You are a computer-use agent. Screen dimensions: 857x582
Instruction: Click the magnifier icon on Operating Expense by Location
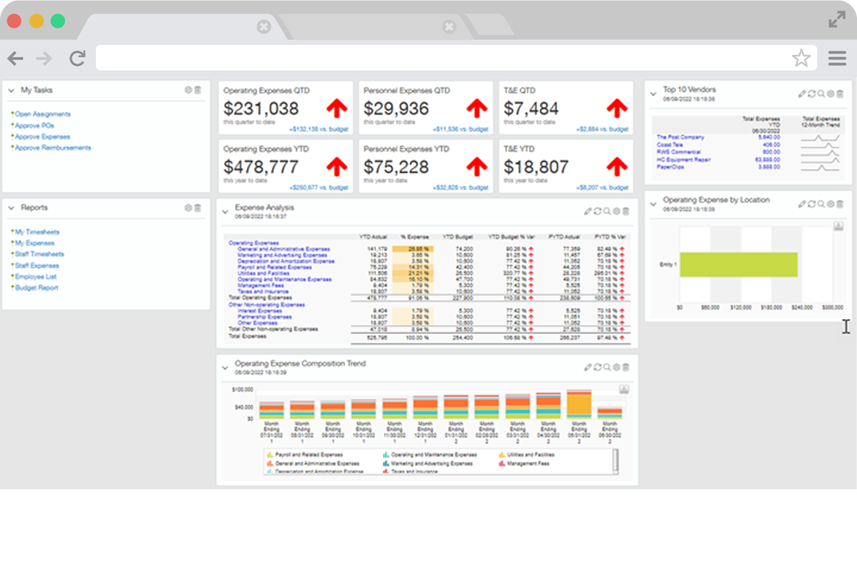coord(821,204)
